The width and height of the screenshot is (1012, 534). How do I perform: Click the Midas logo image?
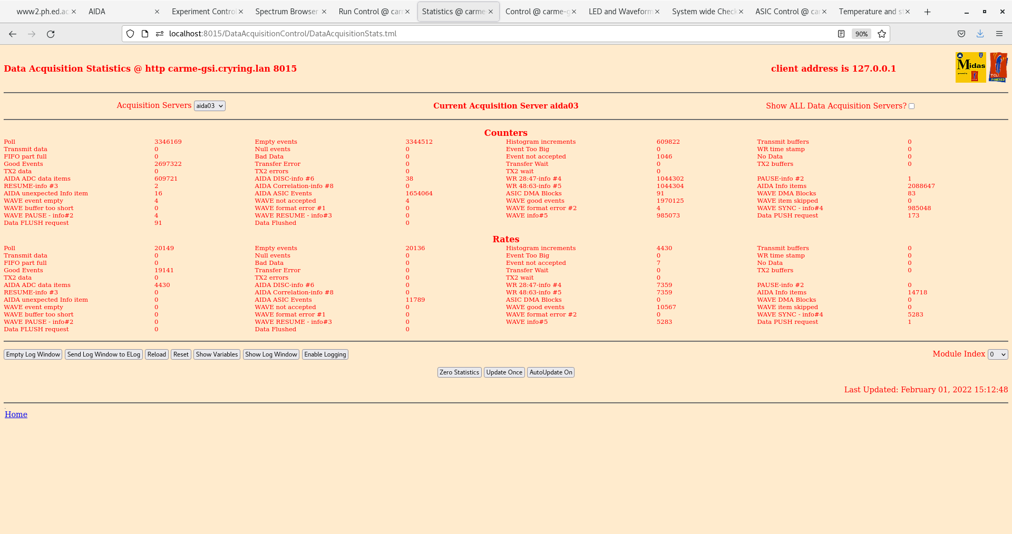(x=971, y=67)
